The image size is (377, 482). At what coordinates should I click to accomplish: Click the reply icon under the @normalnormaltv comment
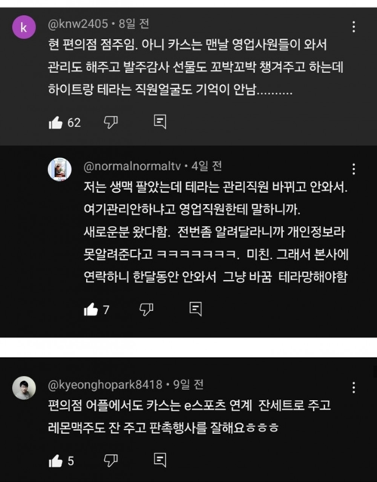pos(196,309)
